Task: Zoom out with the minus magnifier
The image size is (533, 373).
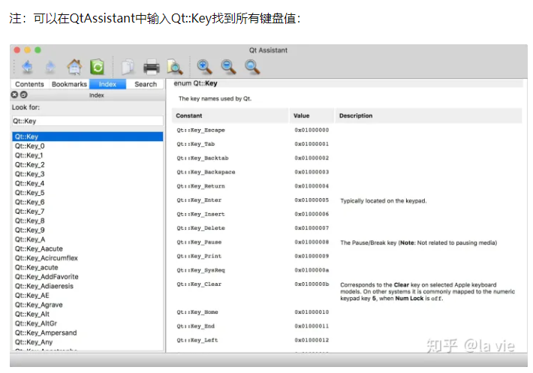Action: coord(228,67)
